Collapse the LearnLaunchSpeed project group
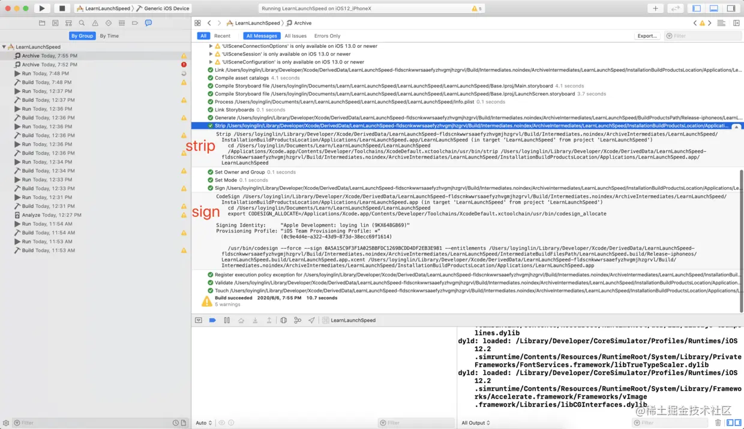 pyautogui.click(x=4, y=47)
